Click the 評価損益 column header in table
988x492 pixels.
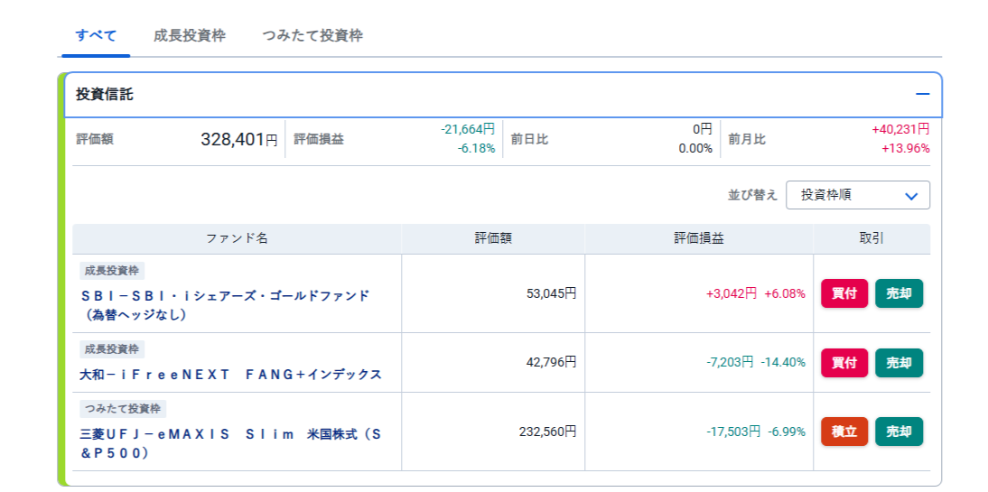pos(699,238)
